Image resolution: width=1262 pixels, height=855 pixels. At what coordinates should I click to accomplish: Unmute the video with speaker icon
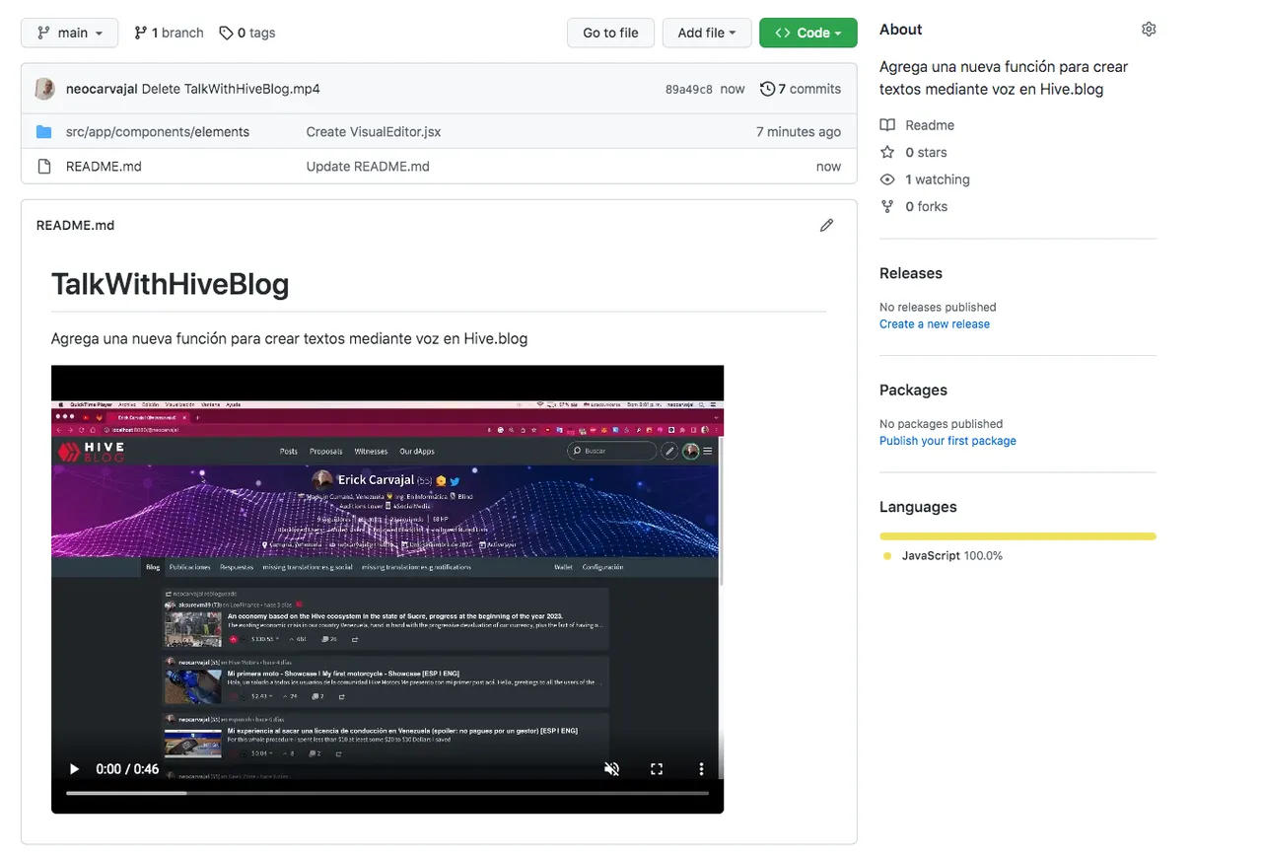(611, 769)
